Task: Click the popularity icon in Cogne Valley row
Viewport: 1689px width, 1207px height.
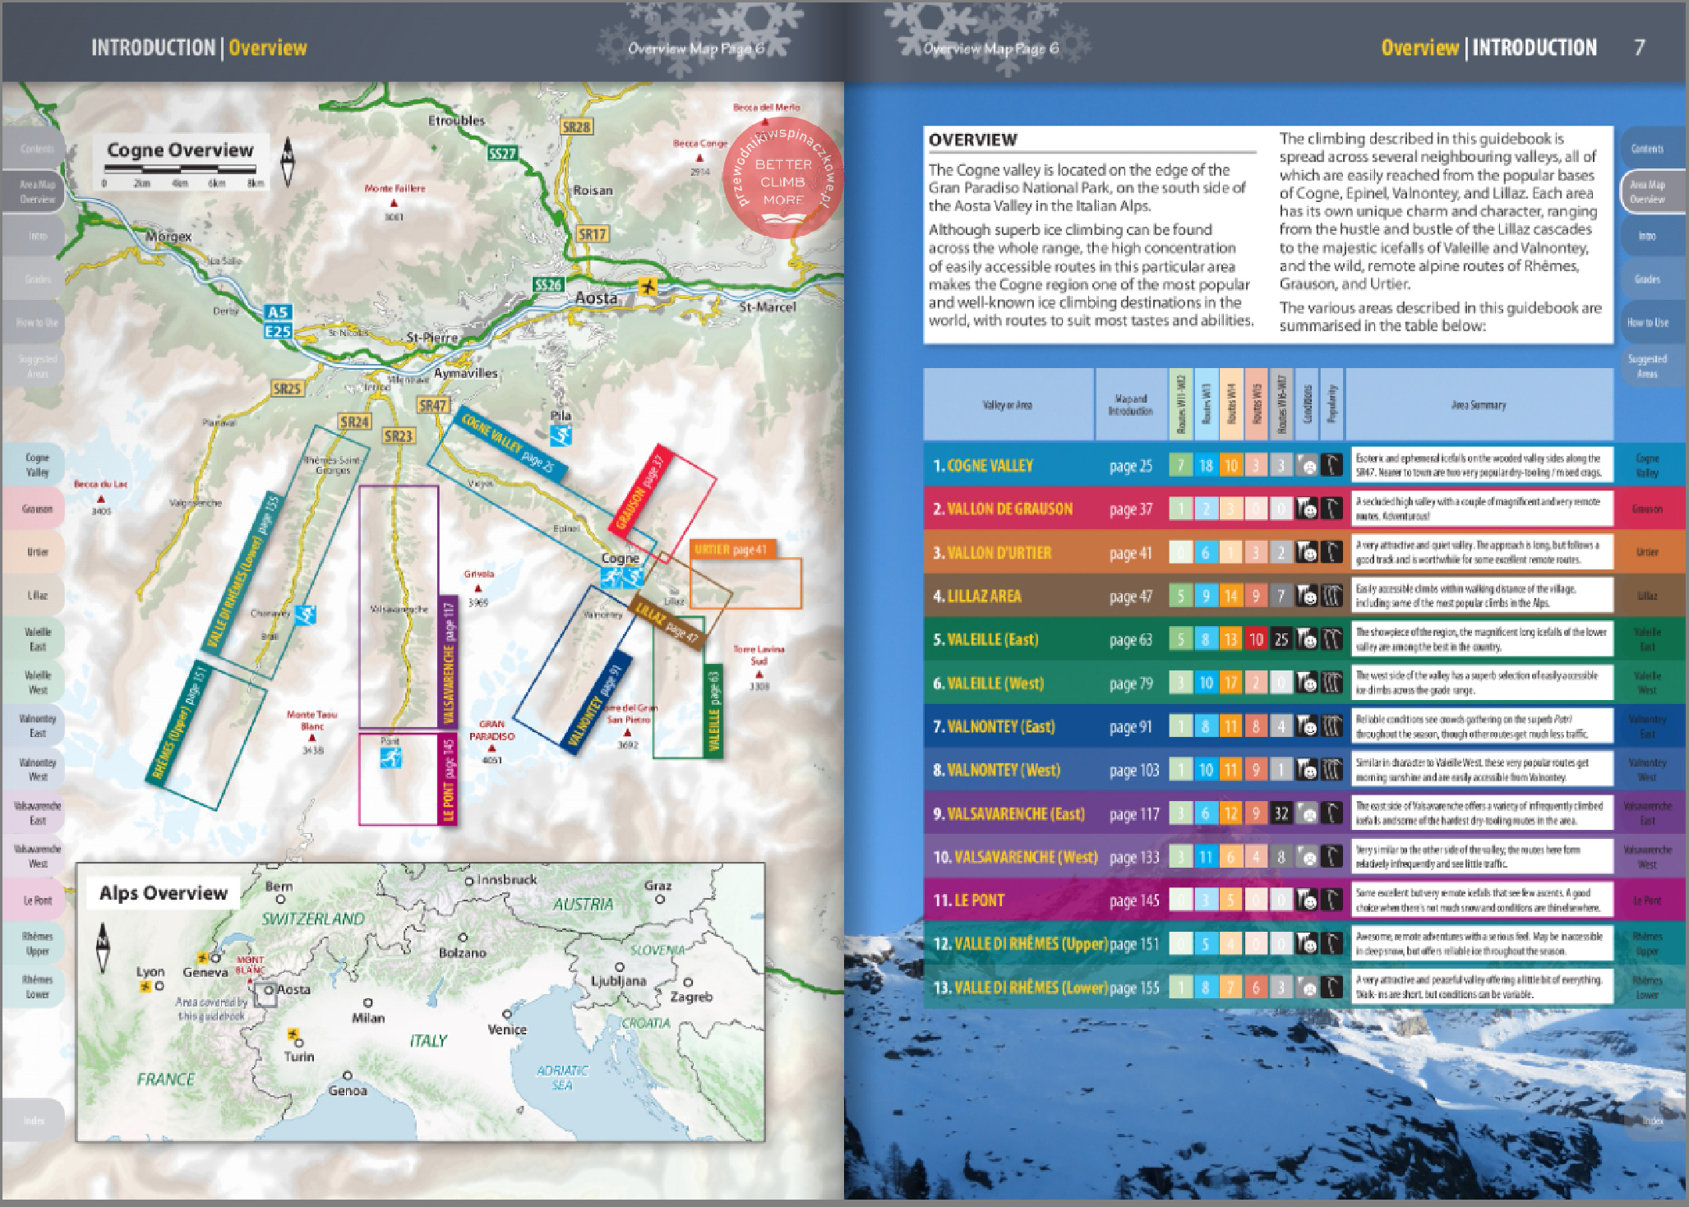Action: point(1331,466)
